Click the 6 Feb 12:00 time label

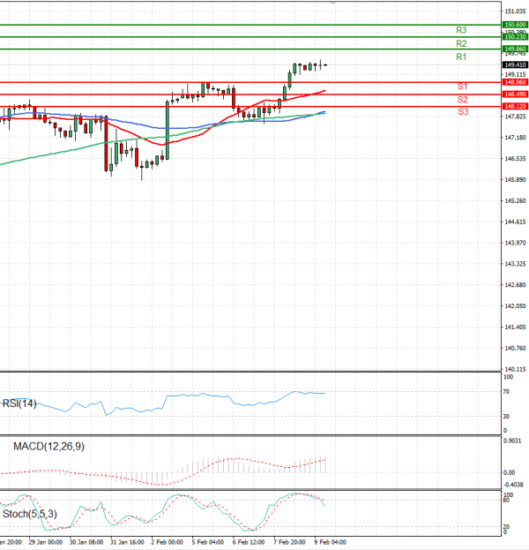click(x=249, y=542)
